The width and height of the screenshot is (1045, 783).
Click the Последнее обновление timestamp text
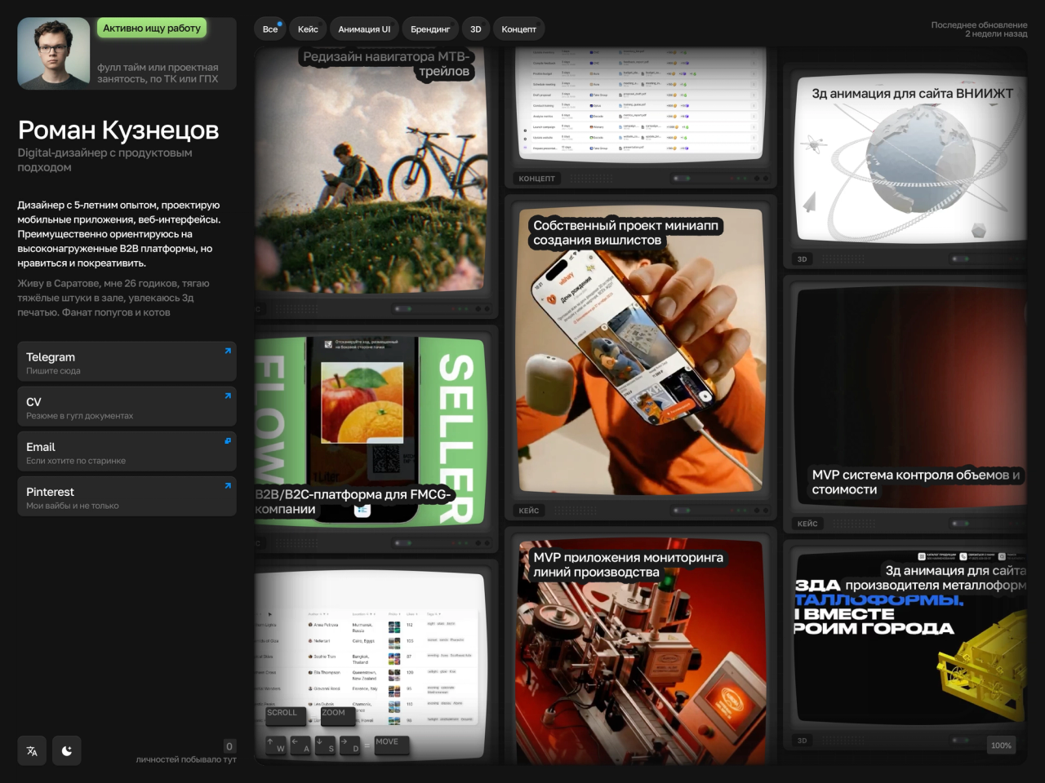980,29
